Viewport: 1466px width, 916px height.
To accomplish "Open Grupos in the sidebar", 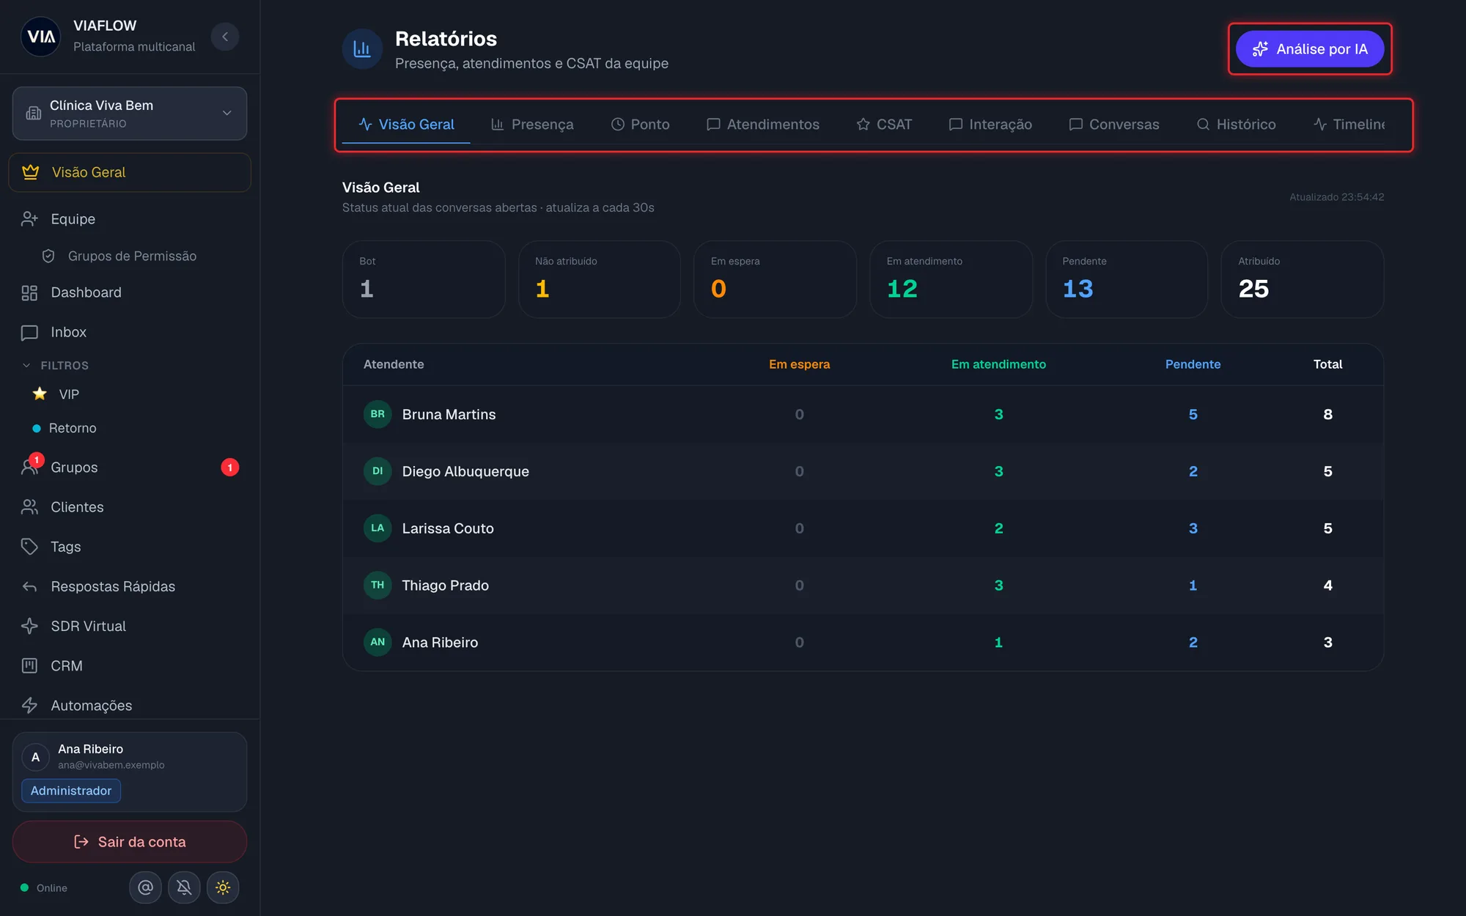I will coord(130,468).
